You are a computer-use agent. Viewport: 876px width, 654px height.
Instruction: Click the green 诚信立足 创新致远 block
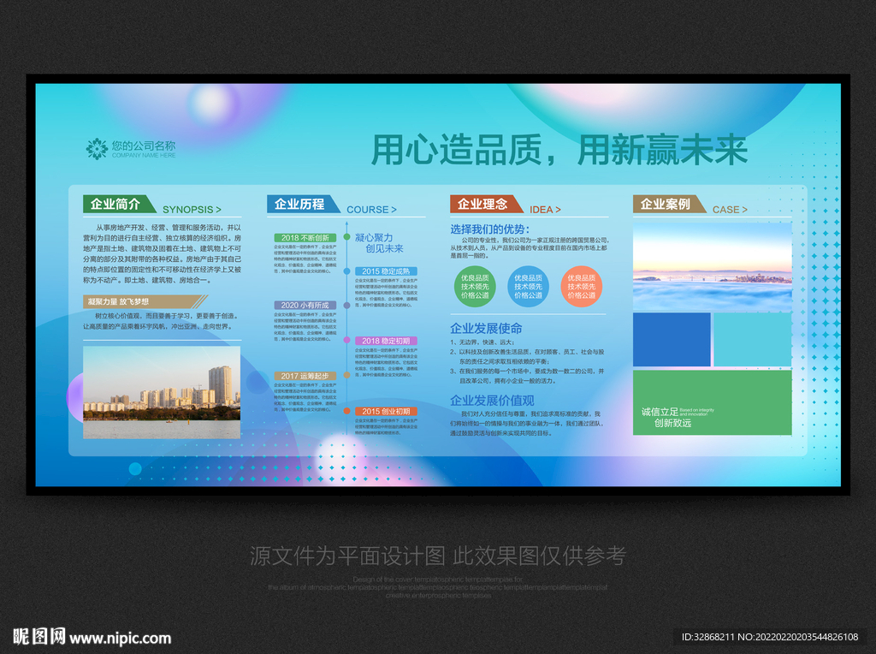[713, 402]
